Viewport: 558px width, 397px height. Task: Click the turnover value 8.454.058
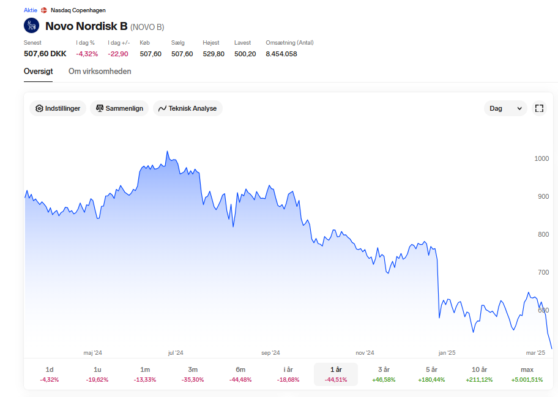[x=281, y=54]
